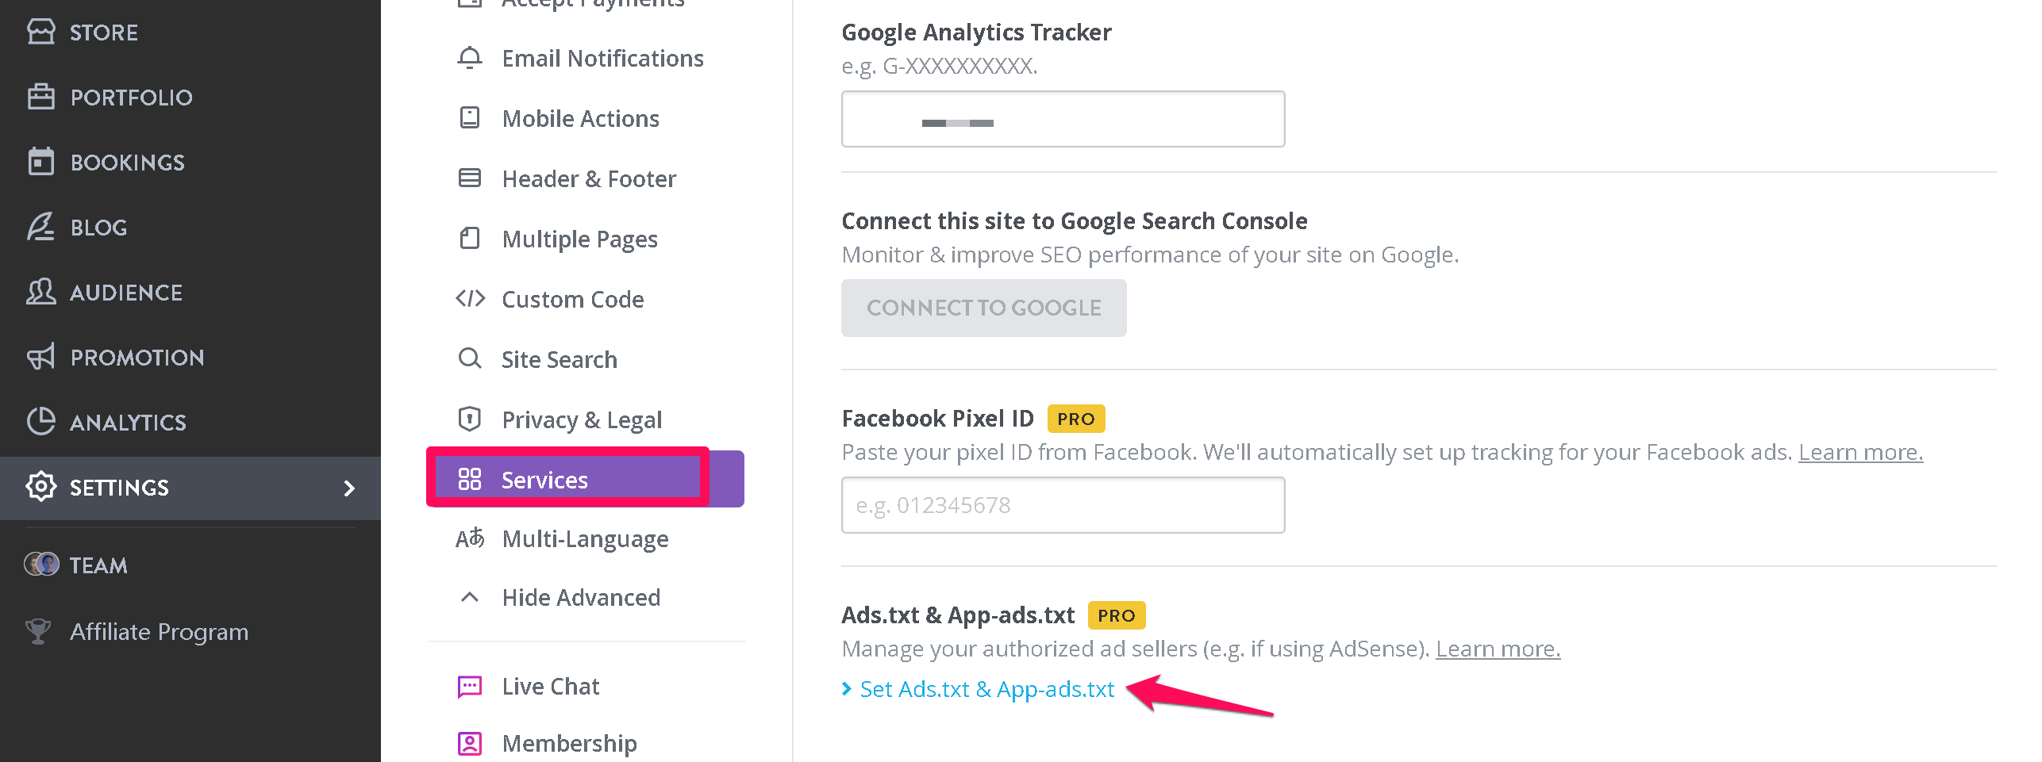
Task: Click the Facebook Pixel ID input field
Action: coord(1063,504)
